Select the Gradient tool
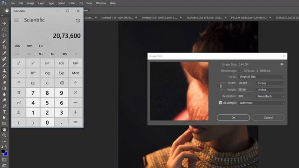Image resolution: width=299 pixels, height=168 pixels. tap(4, 88)
